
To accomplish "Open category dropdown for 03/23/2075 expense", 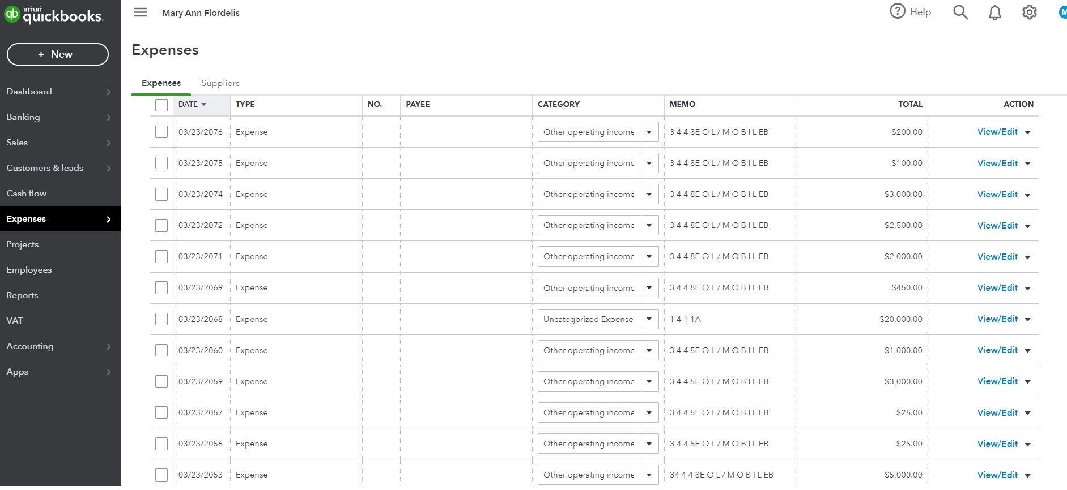I will [x=649, y=164].
